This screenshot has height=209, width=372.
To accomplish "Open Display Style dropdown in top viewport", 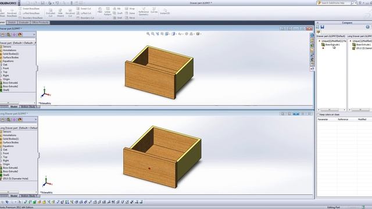I will click(174, 34).
